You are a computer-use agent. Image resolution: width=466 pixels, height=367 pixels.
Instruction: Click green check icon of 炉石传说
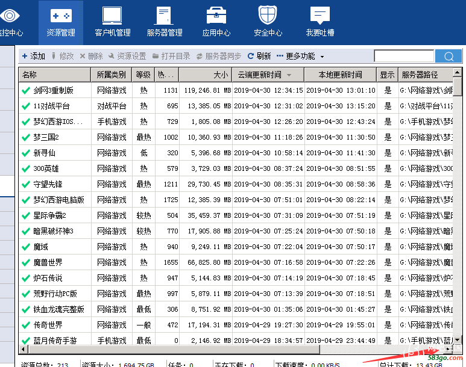(26, 279)
